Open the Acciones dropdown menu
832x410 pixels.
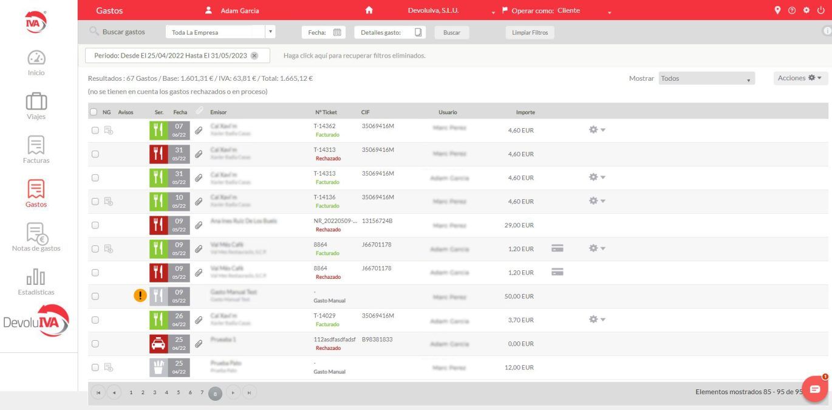pyautogui.click(x=800, y=78)
